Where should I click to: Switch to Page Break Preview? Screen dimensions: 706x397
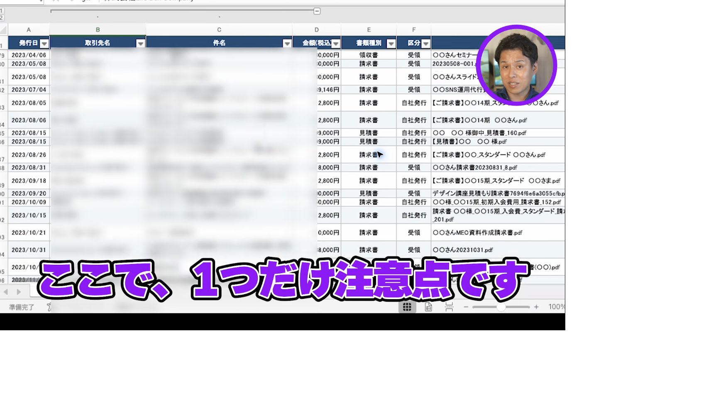click(449, 307)
